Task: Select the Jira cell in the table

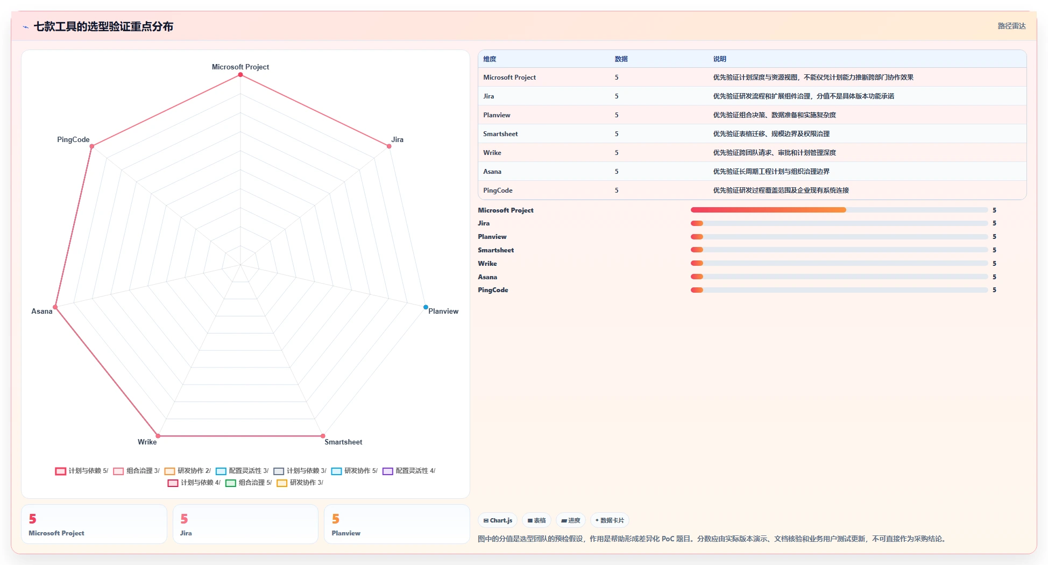Action: 488,96
